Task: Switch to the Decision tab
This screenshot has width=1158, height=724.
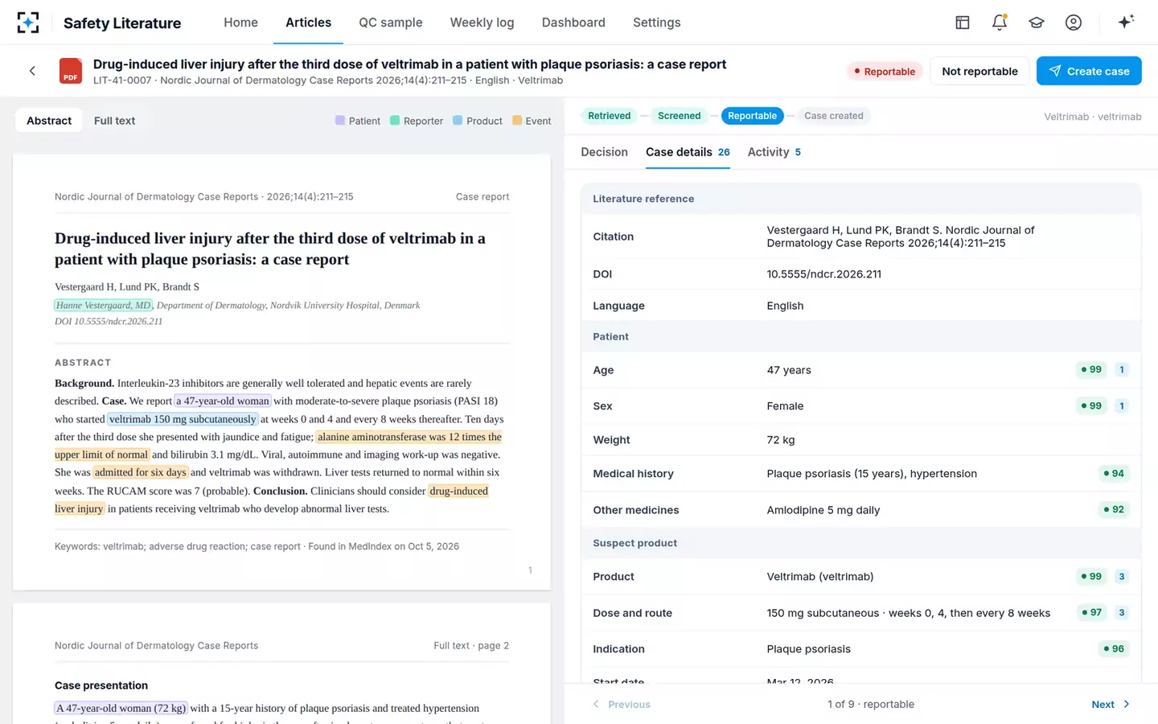Action: pyautogui.click(x=604, y=152)
